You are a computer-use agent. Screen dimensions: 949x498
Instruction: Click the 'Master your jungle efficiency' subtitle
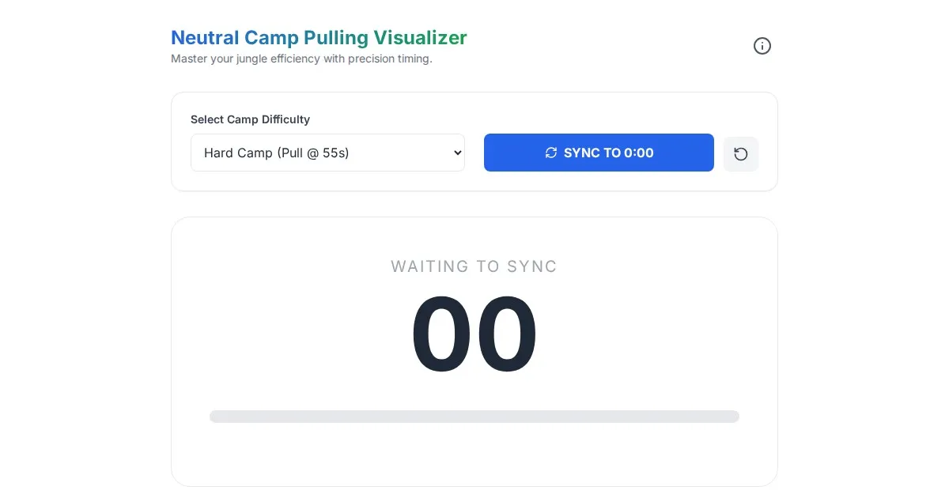[264, 58]
